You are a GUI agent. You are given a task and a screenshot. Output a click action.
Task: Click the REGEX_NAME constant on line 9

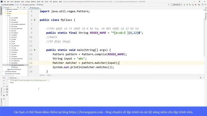[98, 33]
